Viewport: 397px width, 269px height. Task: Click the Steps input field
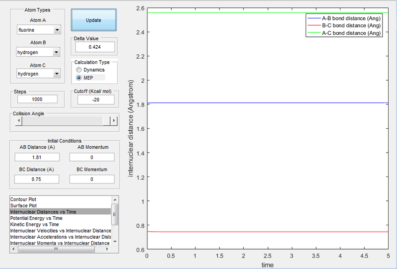pos(37,99)
